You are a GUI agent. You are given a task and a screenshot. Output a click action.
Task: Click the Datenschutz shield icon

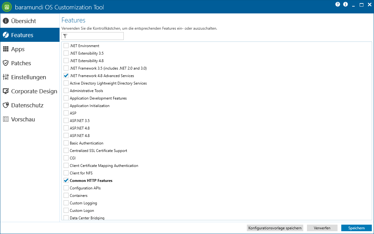(x=6, y=105)
